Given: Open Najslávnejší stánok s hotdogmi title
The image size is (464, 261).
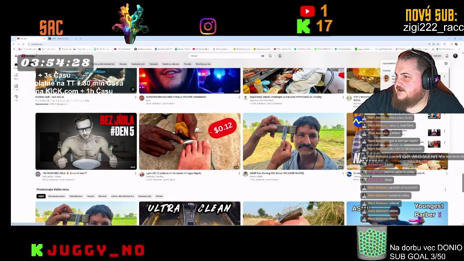Looking at the screenshot, I should [286, 97].
